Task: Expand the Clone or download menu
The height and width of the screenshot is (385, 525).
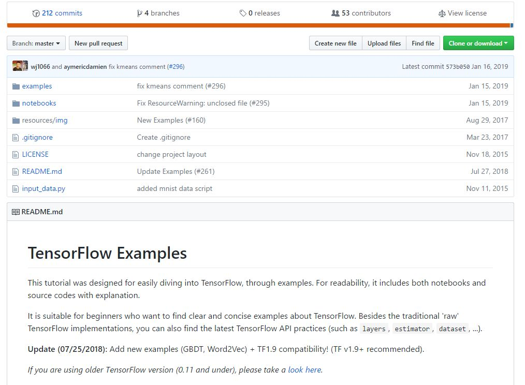Action: pos(478,43)
